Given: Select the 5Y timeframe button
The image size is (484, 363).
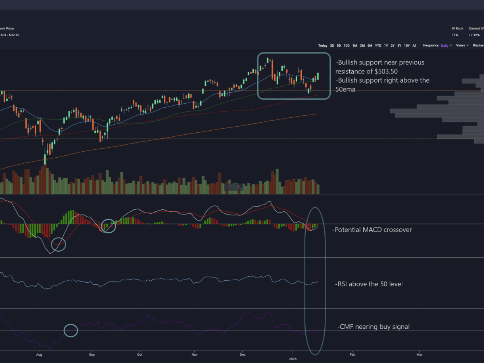Looking at the screenshot, I should click(x=399, y=46).
